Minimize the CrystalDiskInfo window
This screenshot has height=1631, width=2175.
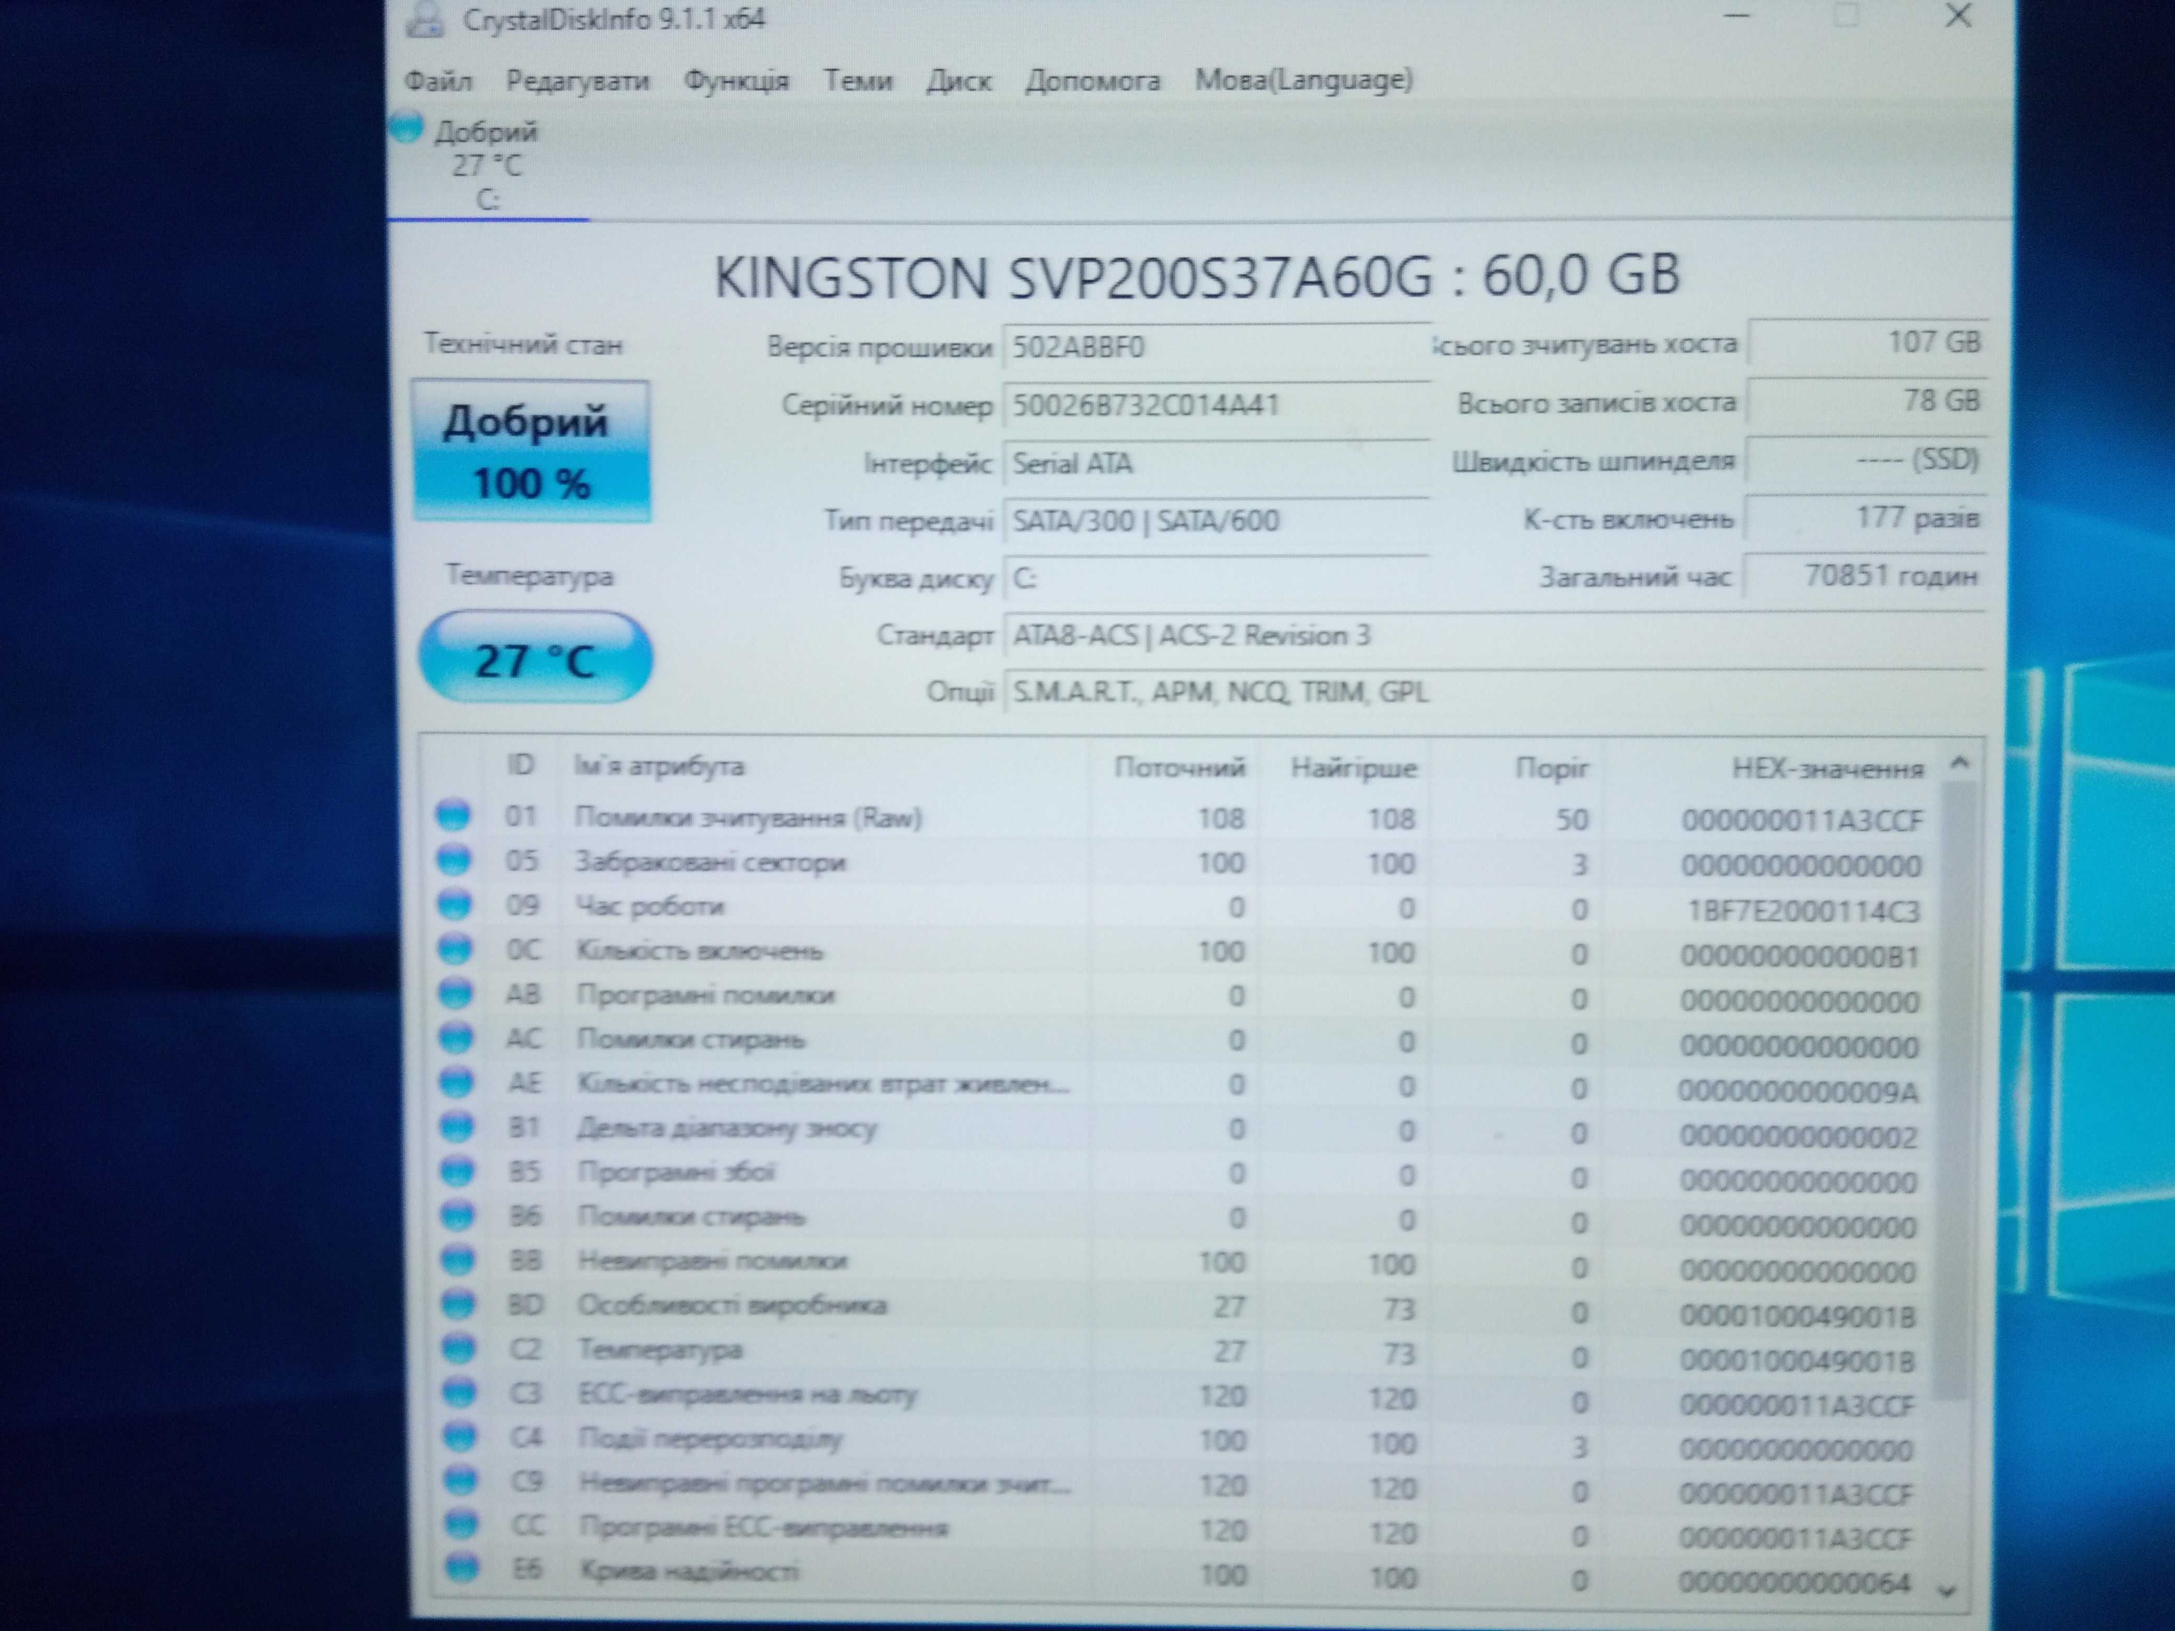[1737, 16]
